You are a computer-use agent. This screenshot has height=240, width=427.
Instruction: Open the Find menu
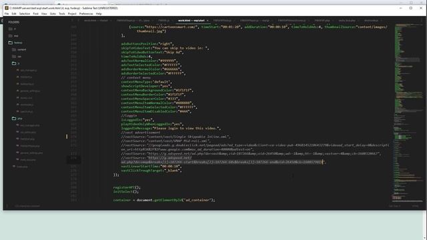(x=35, y=13)
